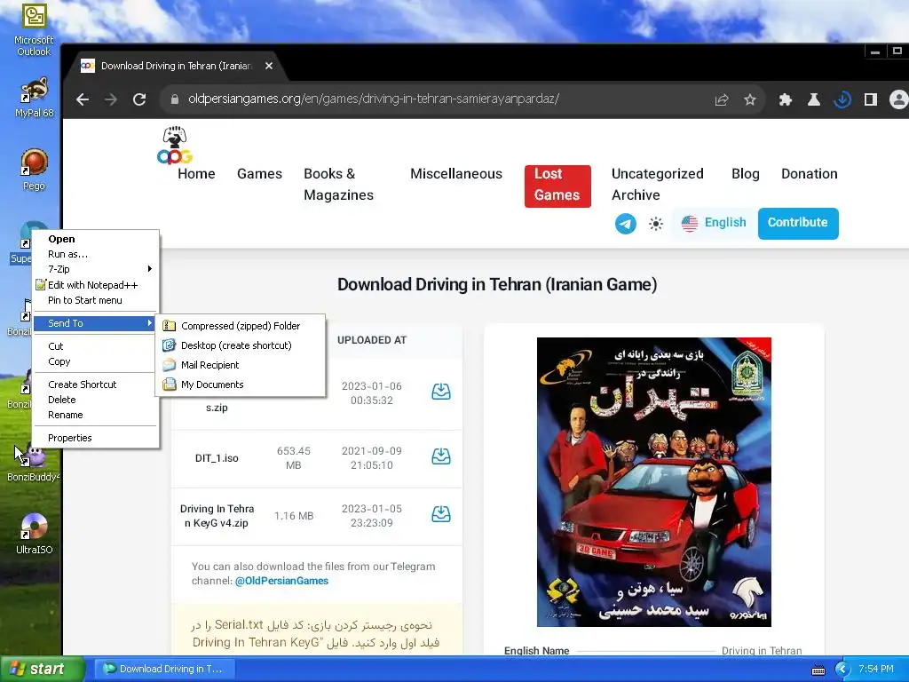Click the browser forward arrow

(111, 99)
